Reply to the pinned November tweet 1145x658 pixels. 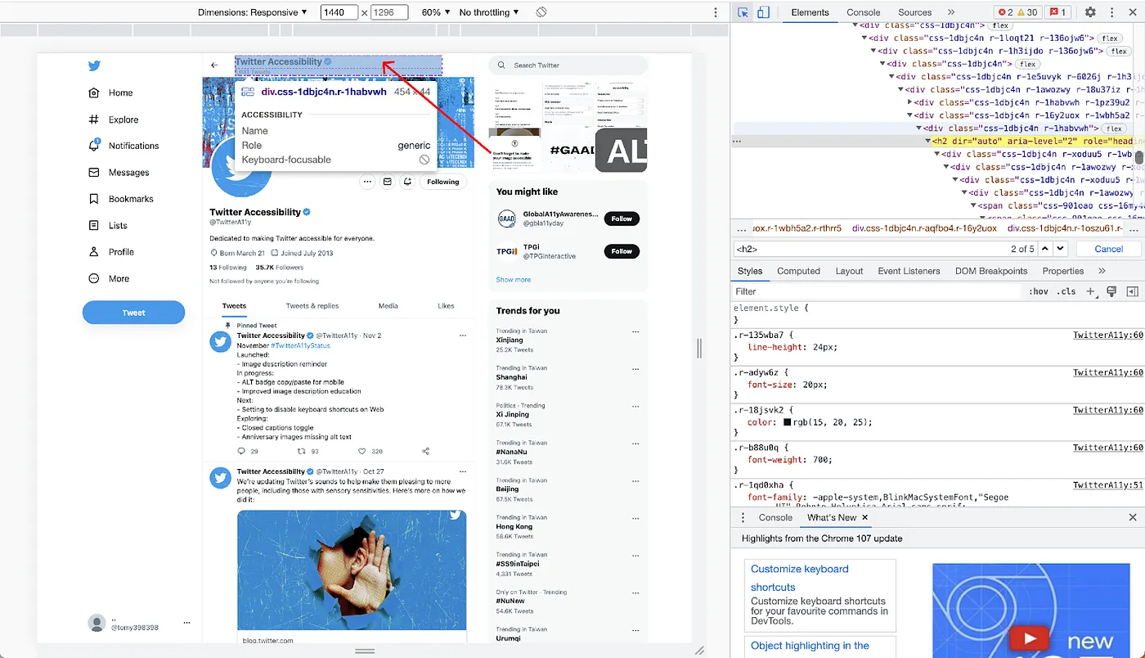pos(241,451)
